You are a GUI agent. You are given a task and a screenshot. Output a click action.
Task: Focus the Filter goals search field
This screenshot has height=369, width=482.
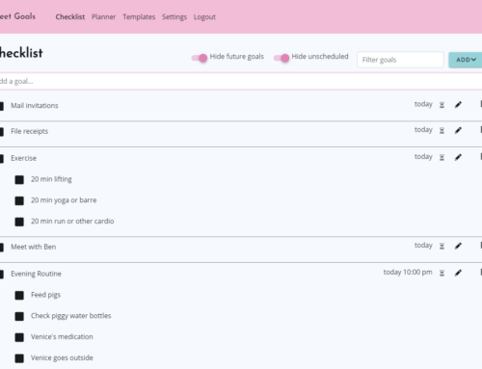click(x=400, y=60)
